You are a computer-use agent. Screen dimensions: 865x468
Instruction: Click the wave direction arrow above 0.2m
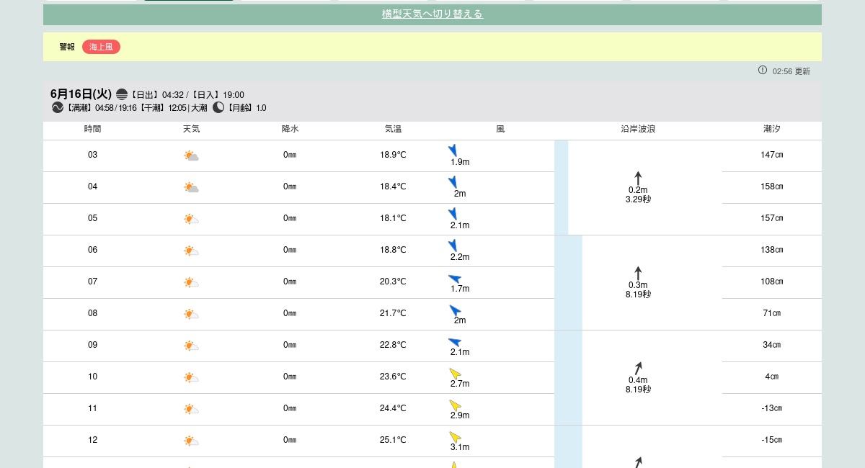click(x=638, y=178)
